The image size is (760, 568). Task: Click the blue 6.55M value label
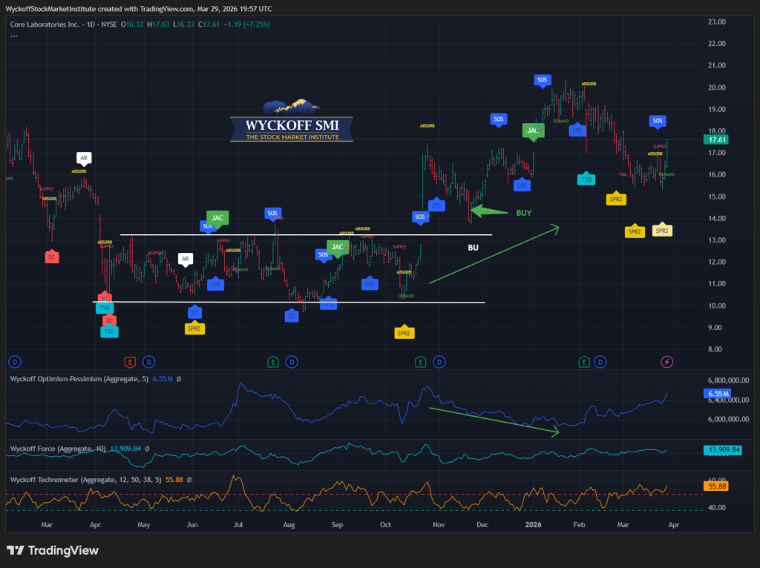717,393
